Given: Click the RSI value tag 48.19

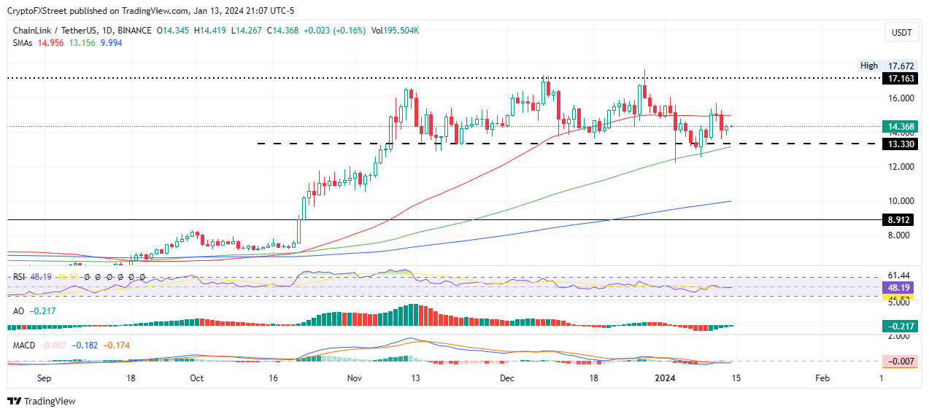Looking at the screenshot, I should 899,287.
